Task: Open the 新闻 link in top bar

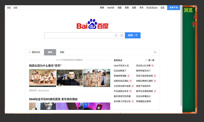Action: coord(102,8)
